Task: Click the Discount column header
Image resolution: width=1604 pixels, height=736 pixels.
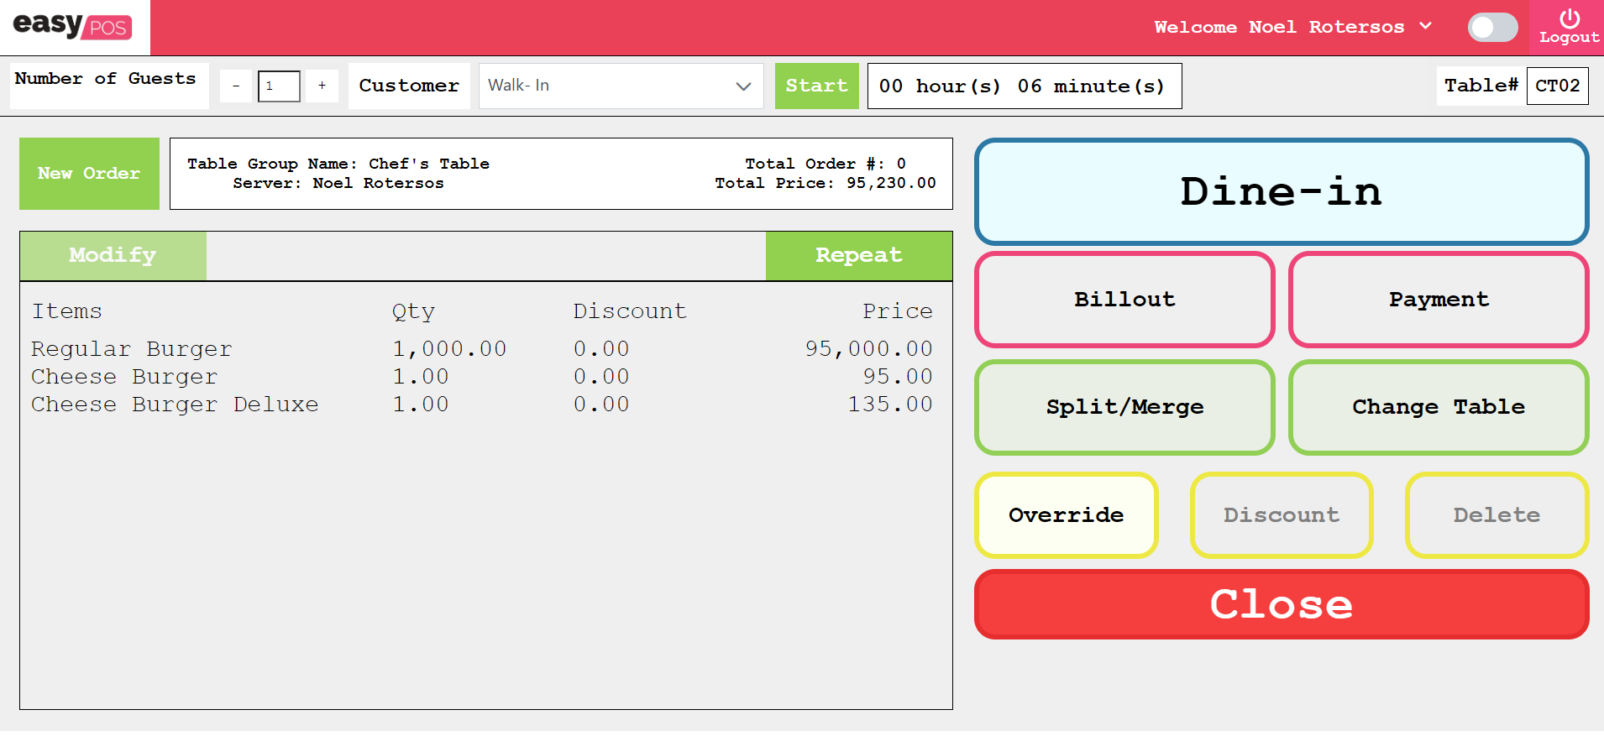Action: click(x=630, y=311)
